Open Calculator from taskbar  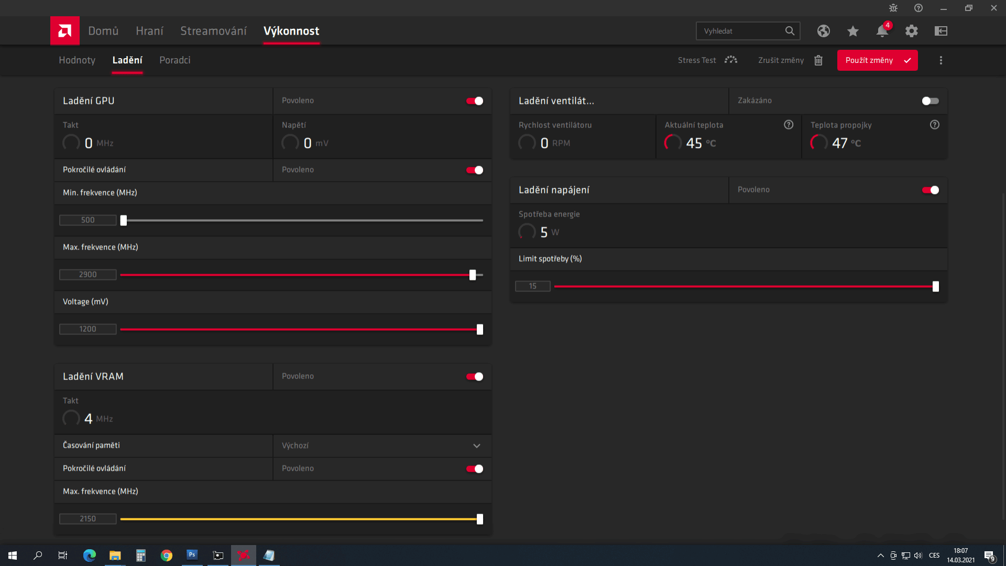click(141, 556)
